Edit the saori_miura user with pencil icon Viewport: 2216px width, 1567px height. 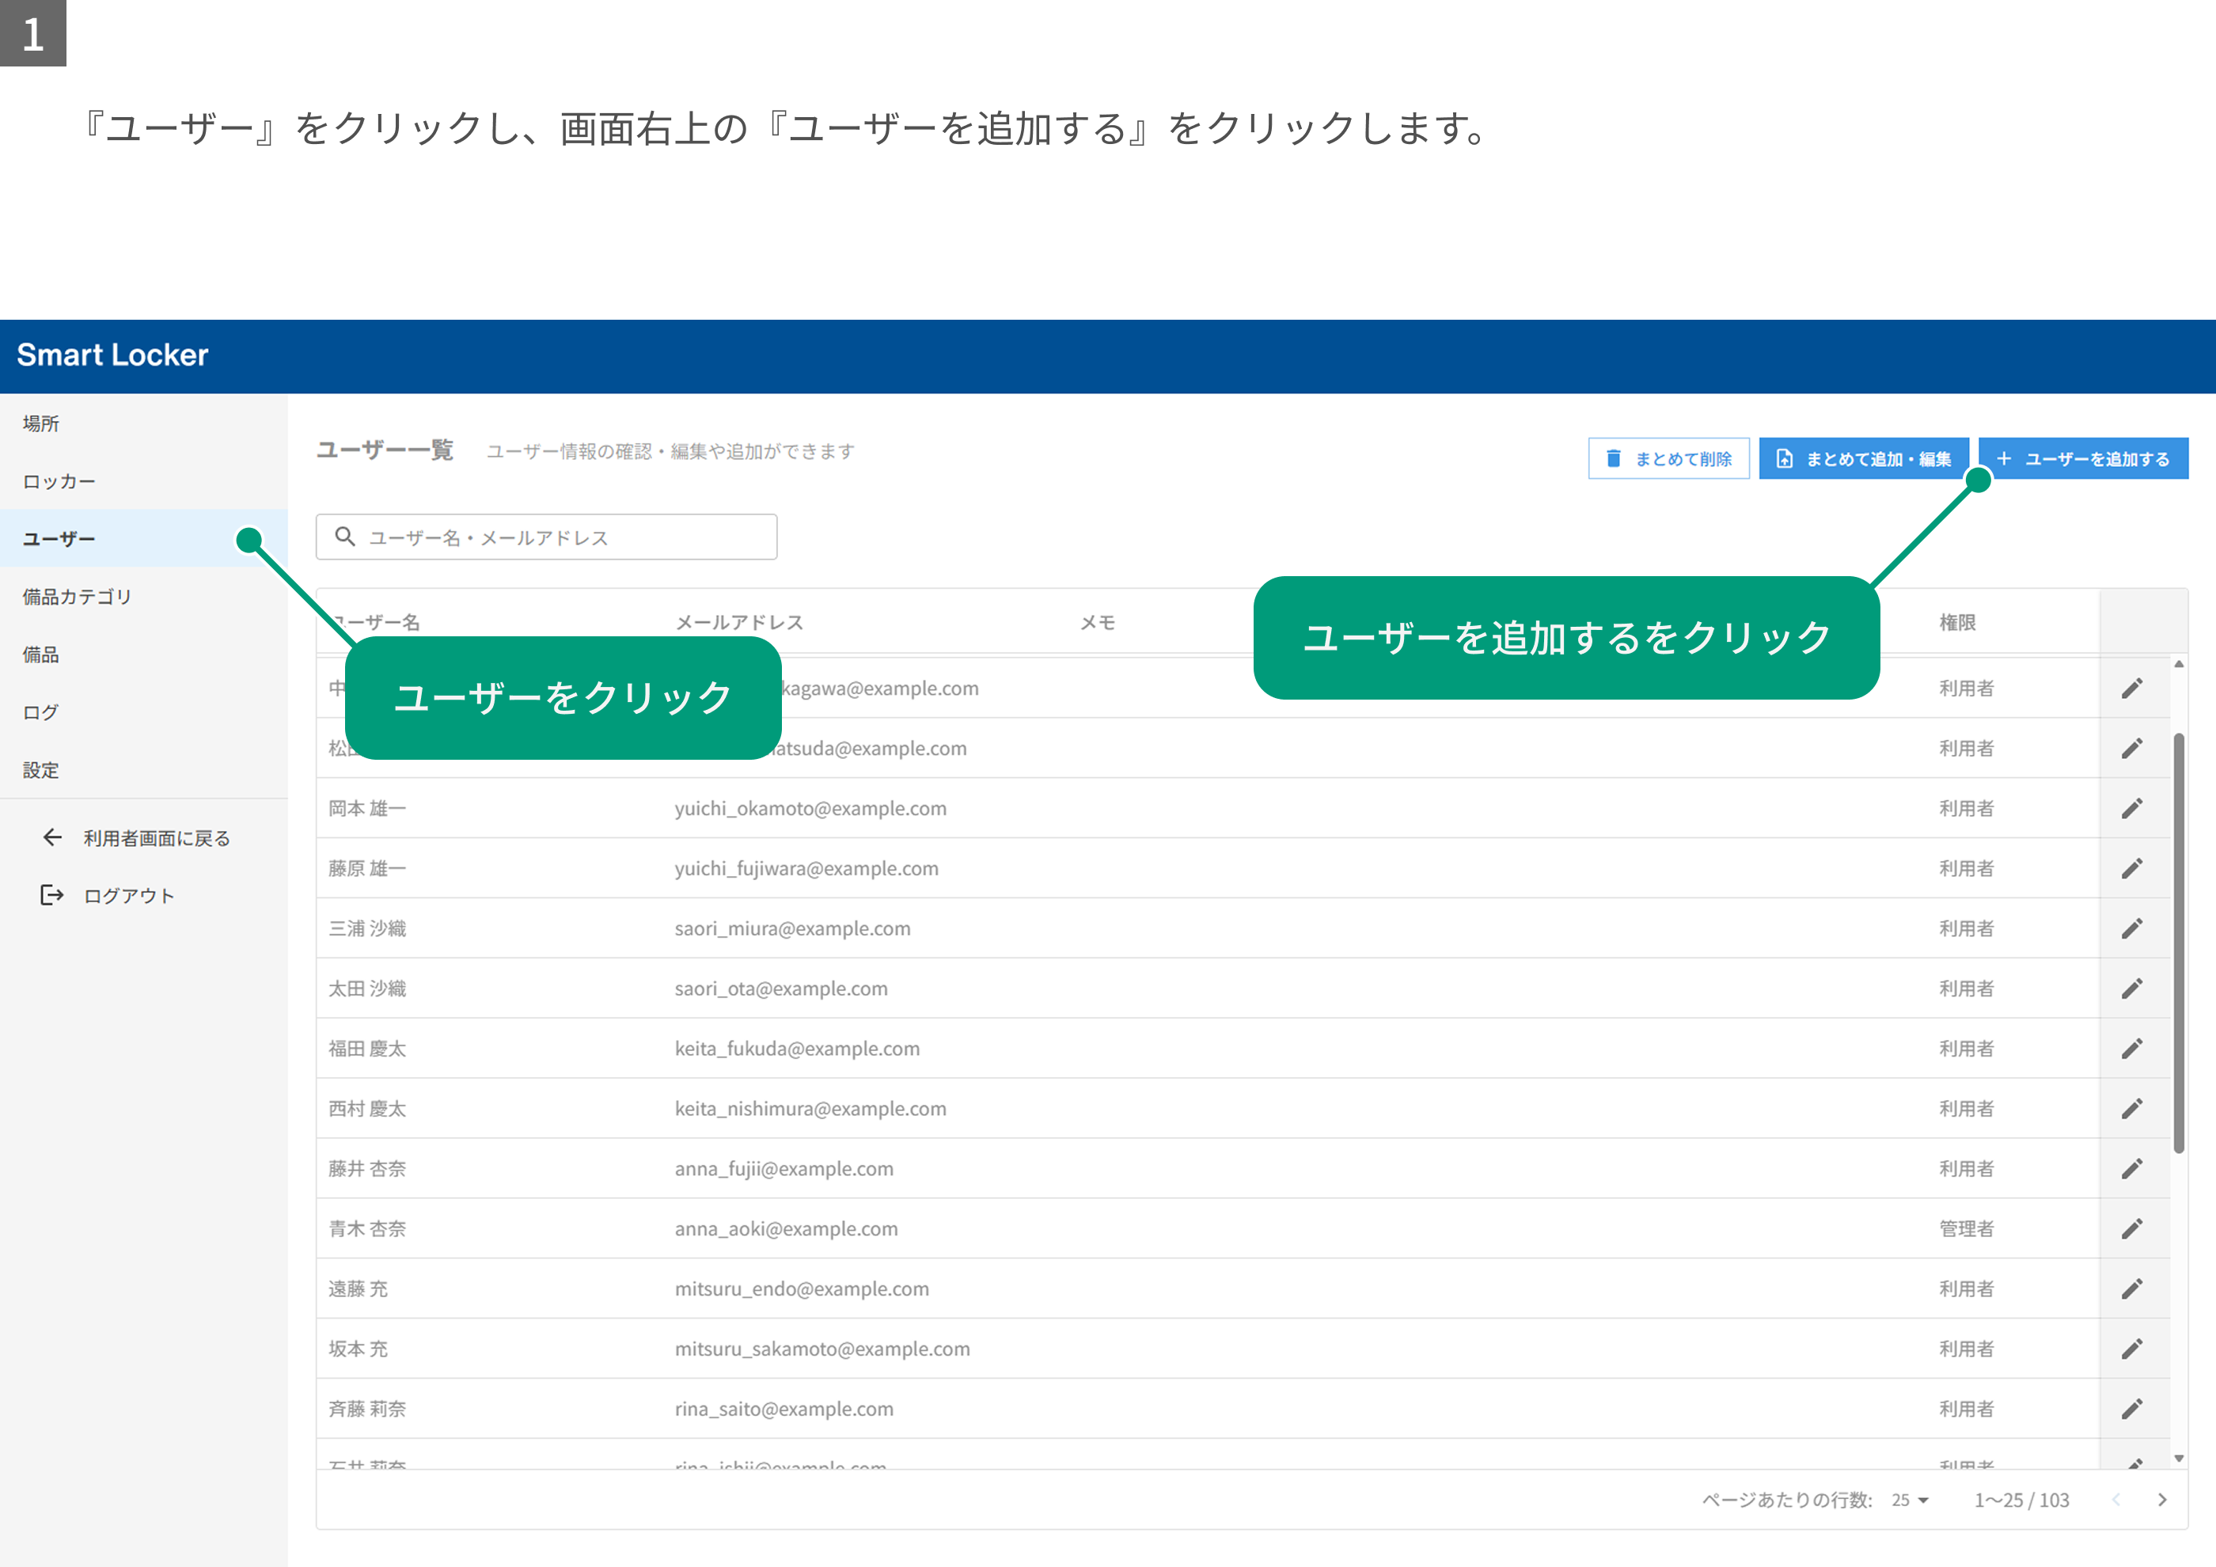(2132, 928)
